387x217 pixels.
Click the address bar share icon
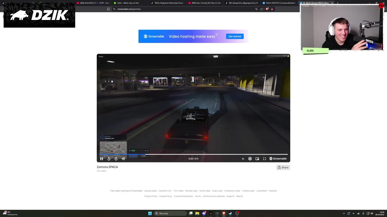[x=262, y=9]
